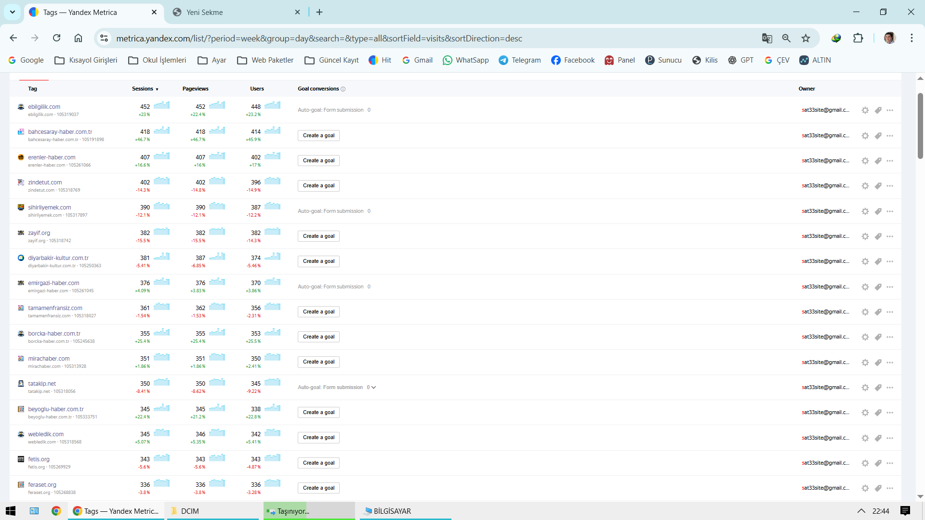The width and height of the screenshot is (925, 520).
Task: Click Google Translate icon in address bar
Action: click(767, 39)
